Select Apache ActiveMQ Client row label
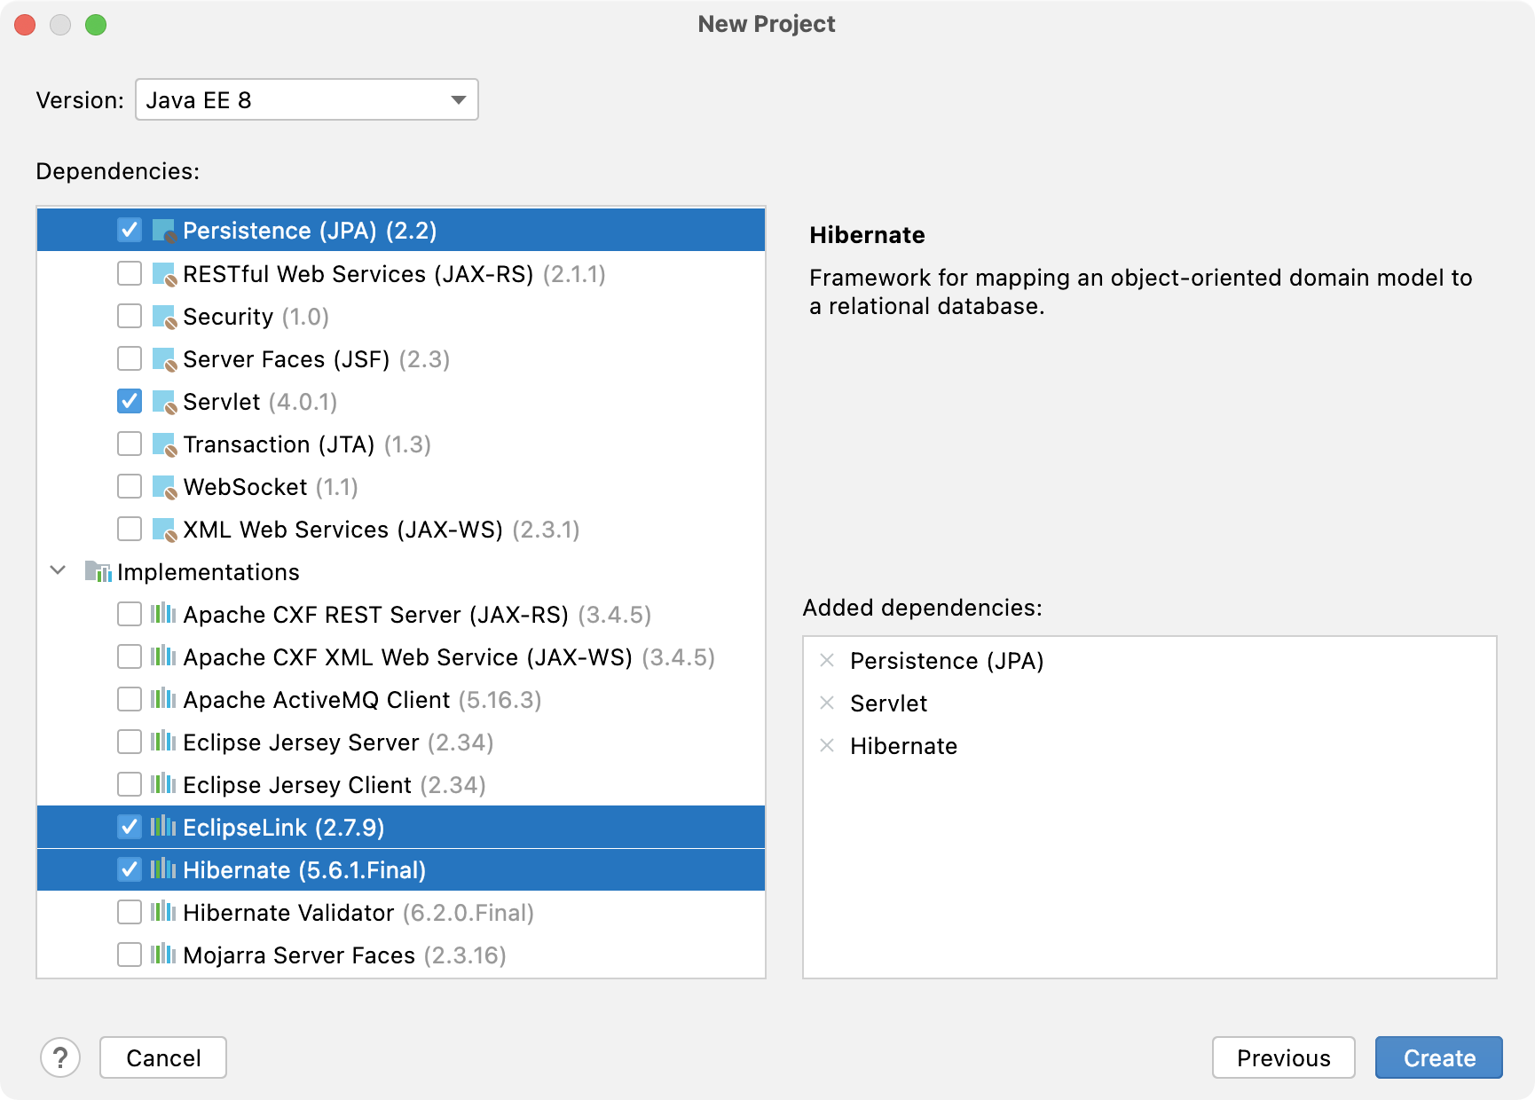Screen dimensions: 1535x1100 (362, 700)
